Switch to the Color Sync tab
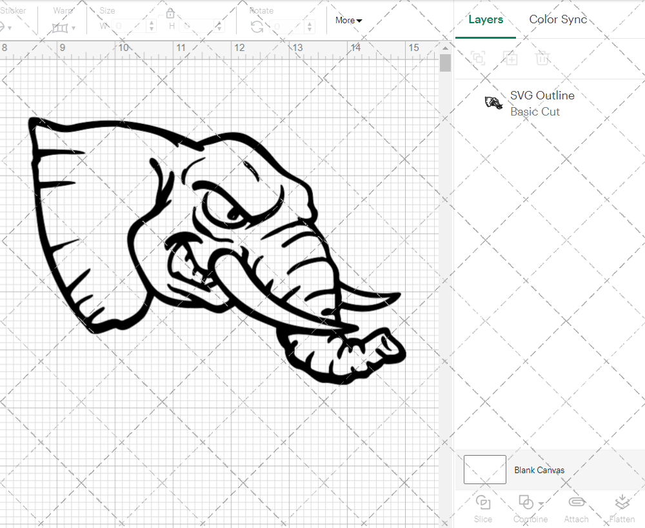This screenshot has height=528, width=645. tap(558, 19)
